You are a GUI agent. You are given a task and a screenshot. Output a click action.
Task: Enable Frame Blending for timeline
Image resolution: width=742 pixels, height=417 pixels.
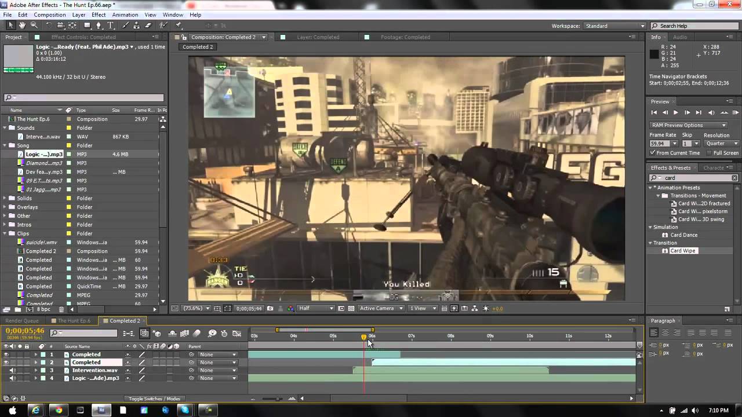pos(184,333)
